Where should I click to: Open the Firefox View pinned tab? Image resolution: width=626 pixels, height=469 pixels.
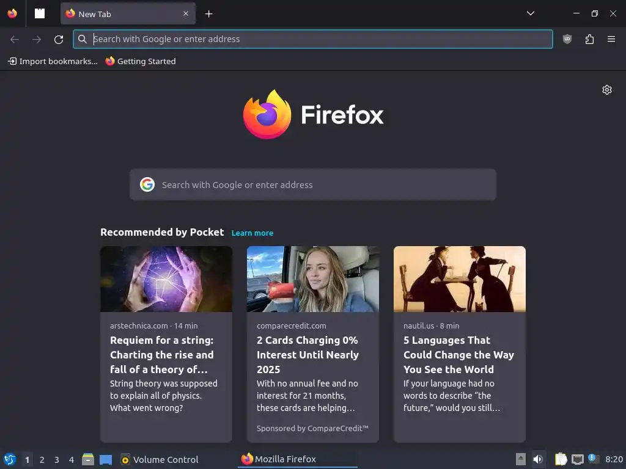pos(40,13)
